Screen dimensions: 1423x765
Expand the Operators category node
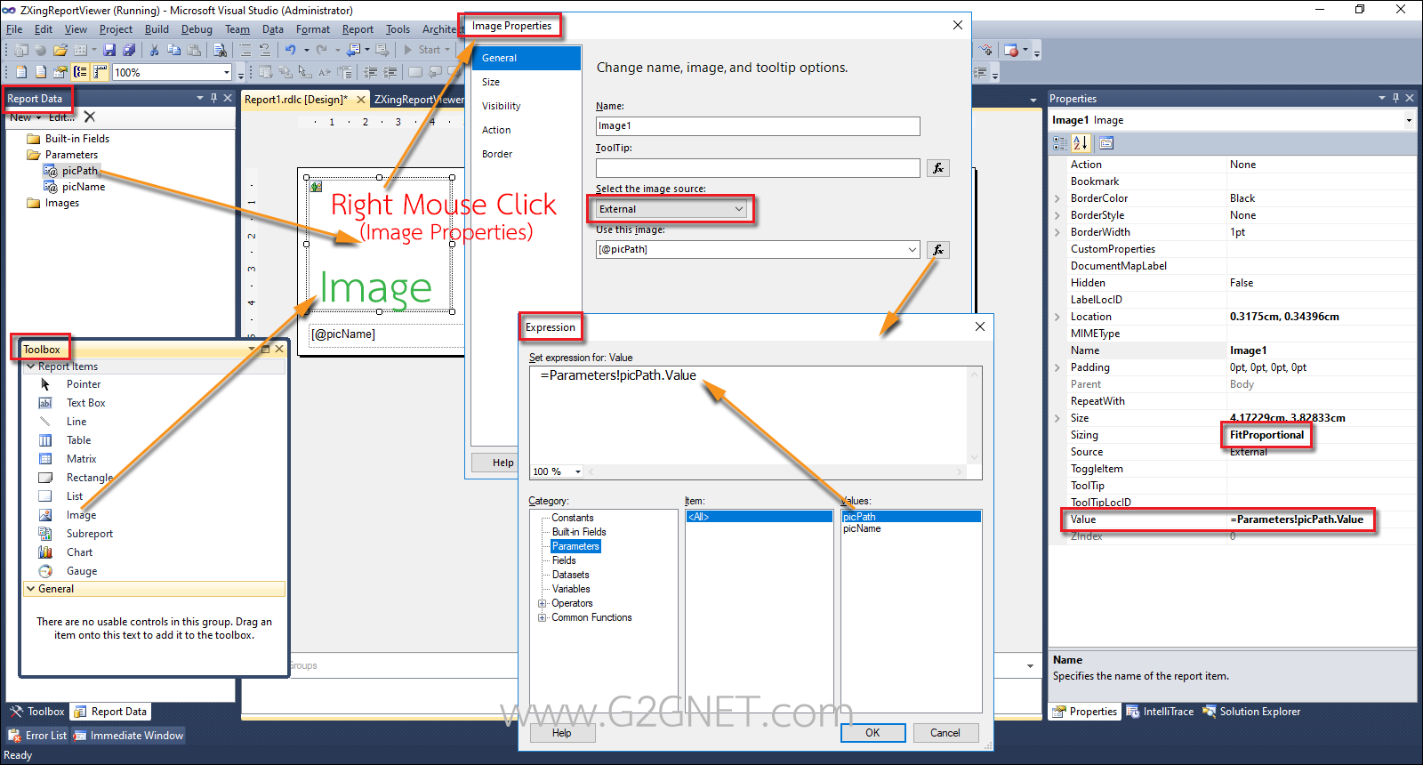(542, 603)
